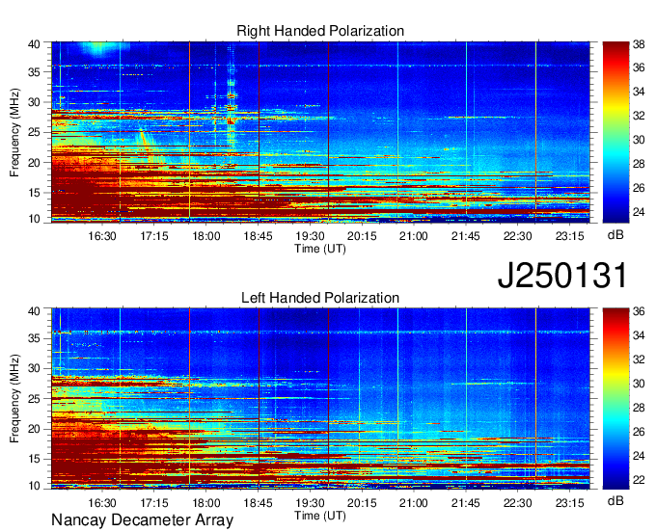Click "Time (UT)" label under Left Handed plot
The image size is (656, 532).
point(320,516)
